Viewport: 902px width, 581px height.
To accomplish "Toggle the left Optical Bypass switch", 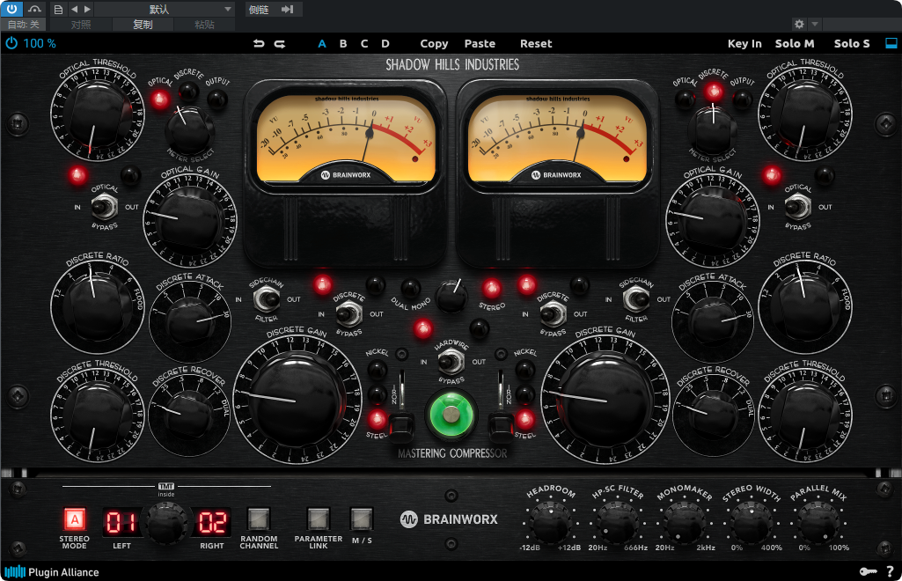I will coord(105,207).
